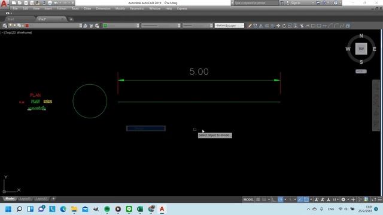Click the N compass direction on ViewCube
Screen dimensions: 383x215
click(361, 36)
